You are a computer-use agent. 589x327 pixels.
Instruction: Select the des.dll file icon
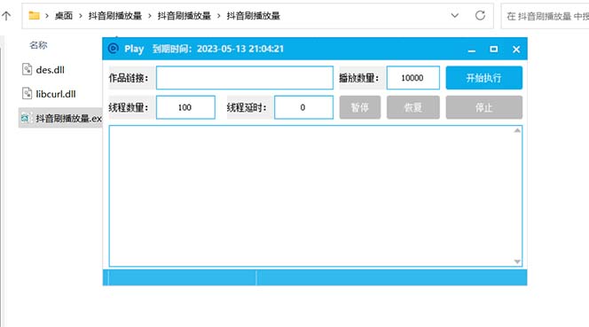click(x=27, y=69)
